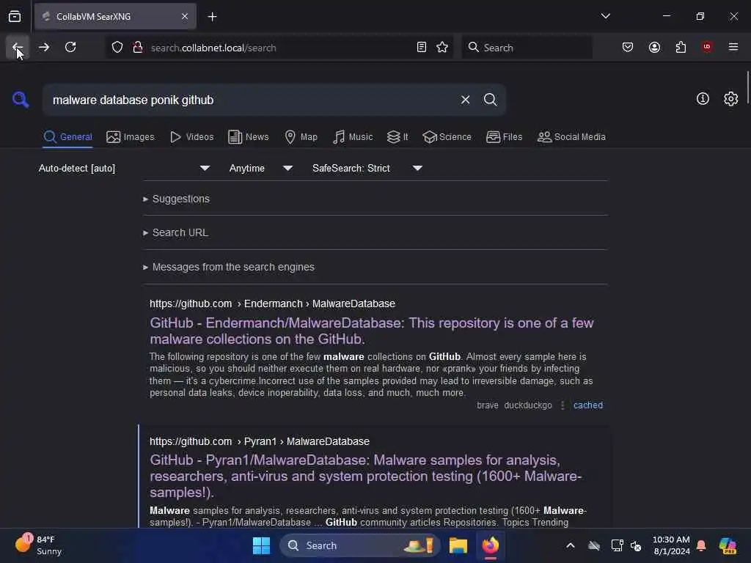Click the taskbar Search box

pos(359,545)
